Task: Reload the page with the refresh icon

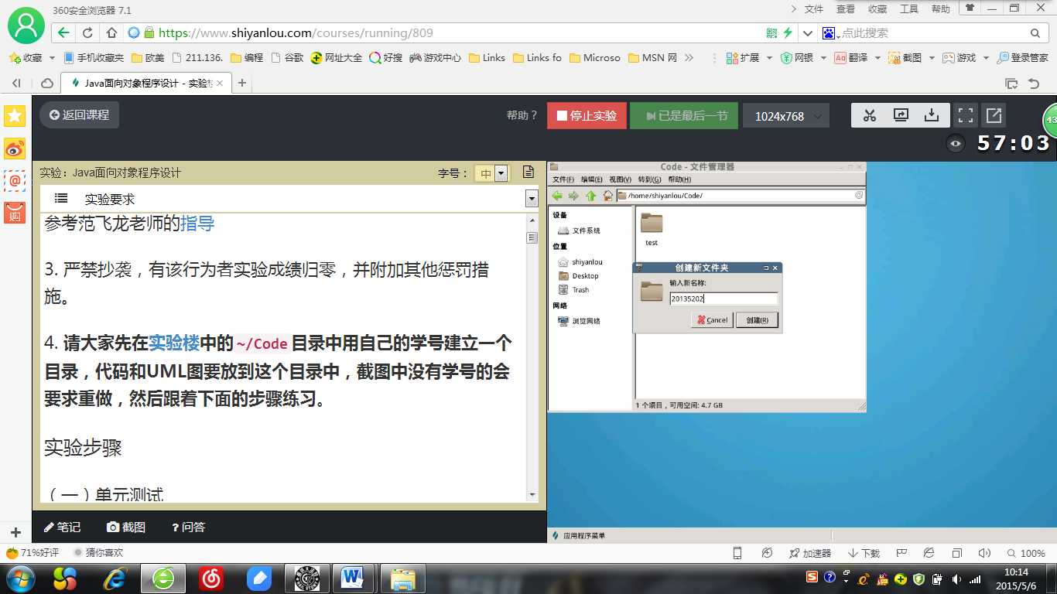Action: coord(87,32)
